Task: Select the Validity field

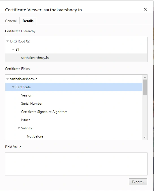Action: (74, 128)
